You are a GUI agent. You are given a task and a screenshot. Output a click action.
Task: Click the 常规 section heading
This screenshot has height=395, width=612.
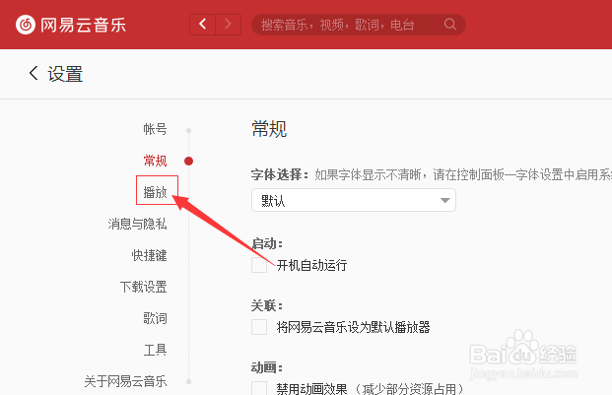(x=269, y=129)
